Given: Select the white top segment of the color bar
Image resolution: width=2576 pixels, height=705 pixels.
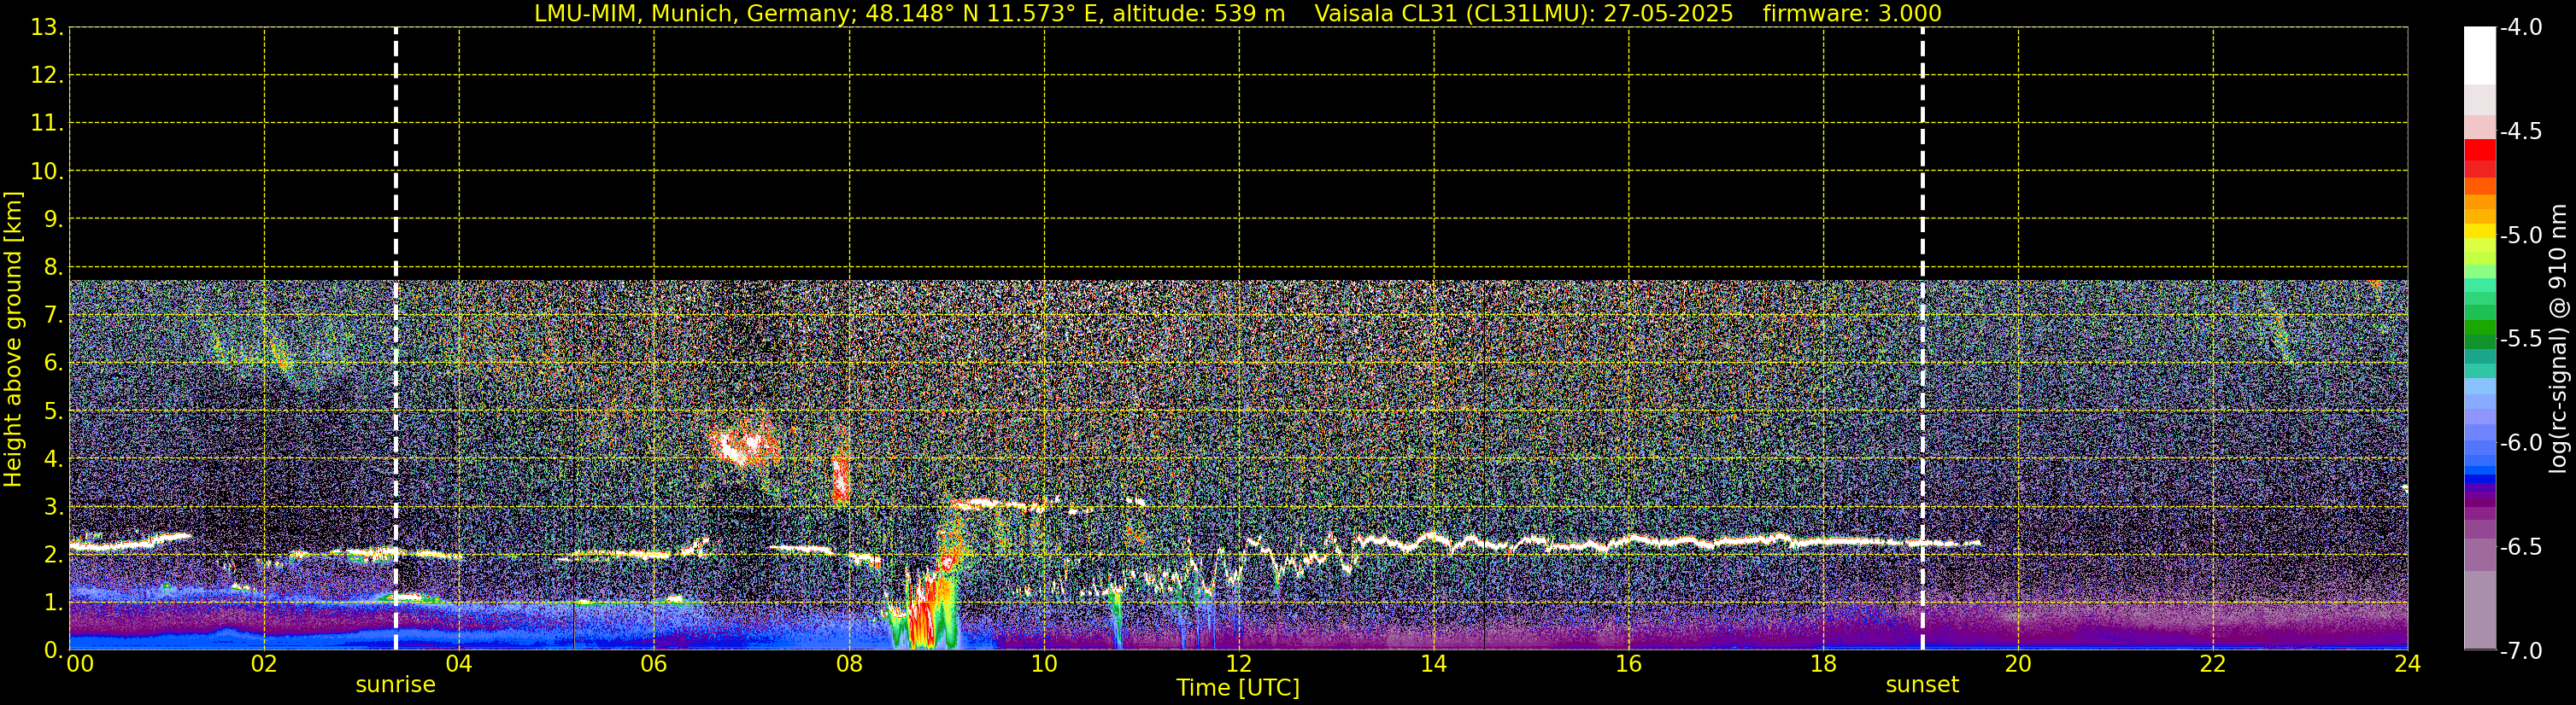Looking at the screenshot, I should (x=2479, y=56).
